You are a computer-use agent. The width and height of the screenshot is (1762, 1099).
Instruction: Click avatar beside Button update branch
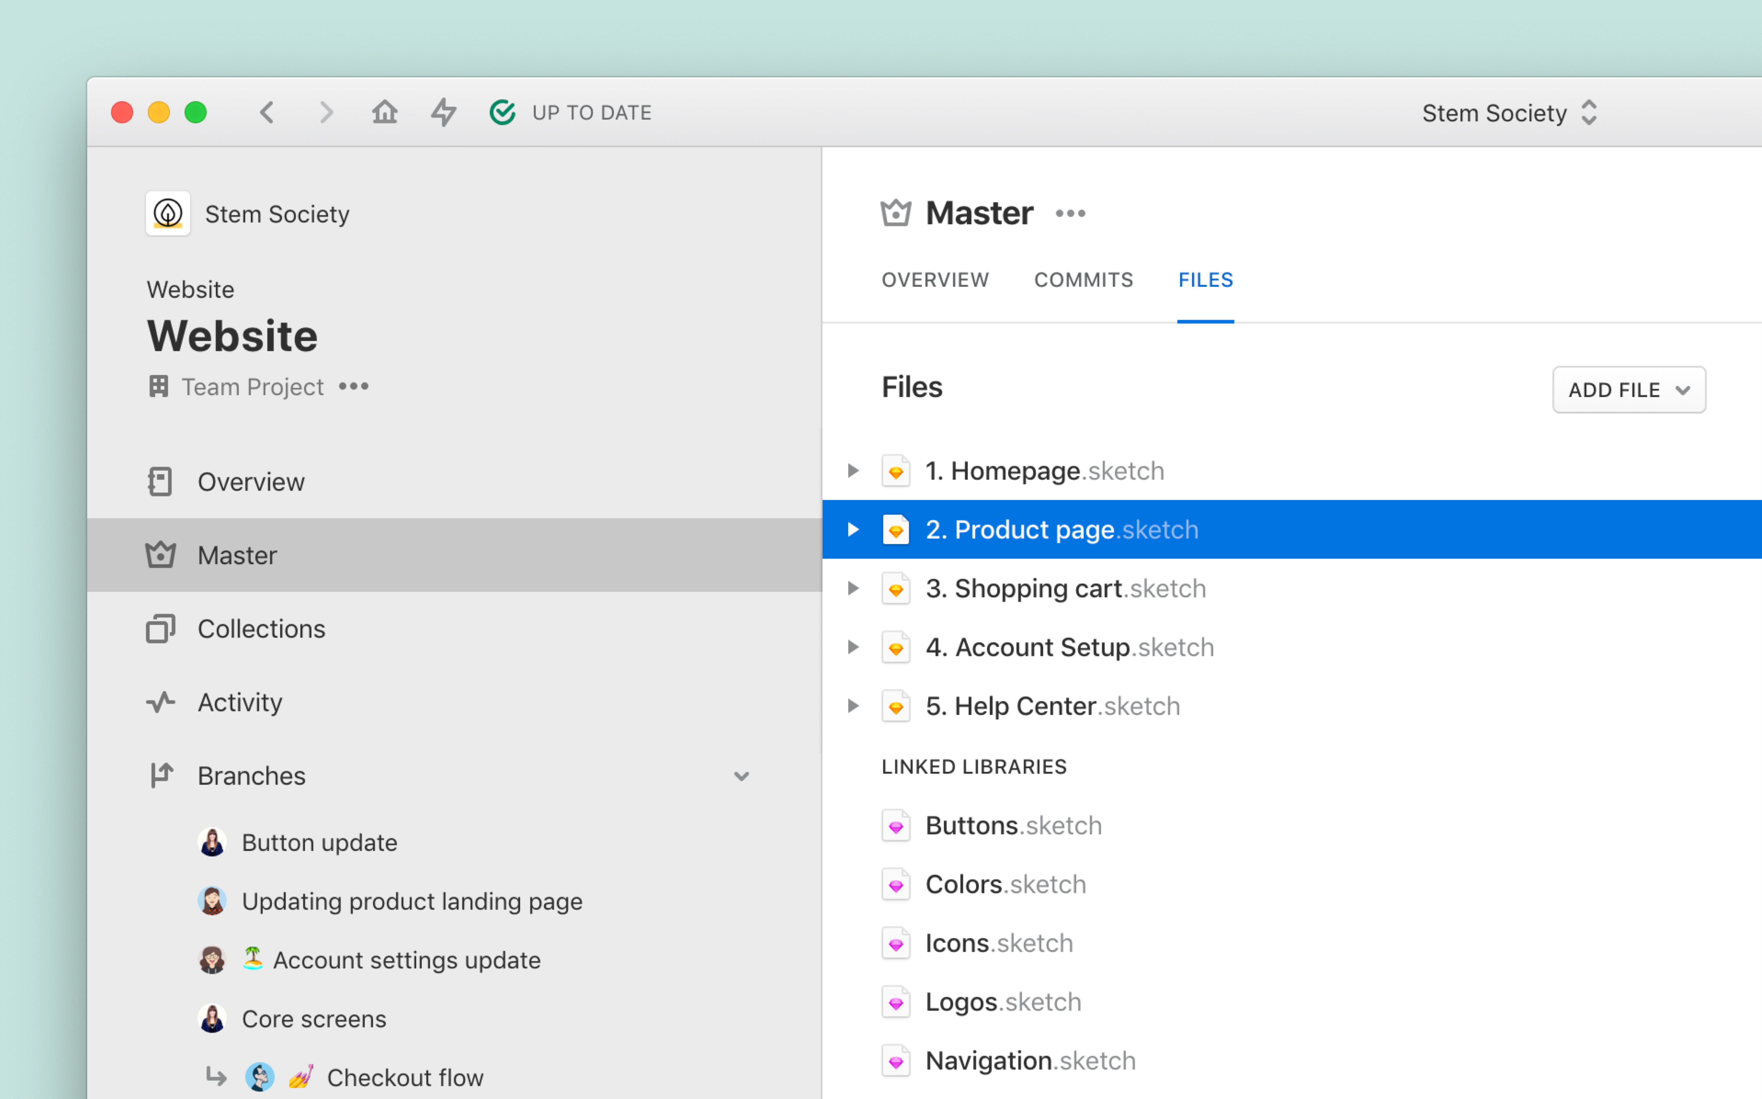tap(212, 843)
